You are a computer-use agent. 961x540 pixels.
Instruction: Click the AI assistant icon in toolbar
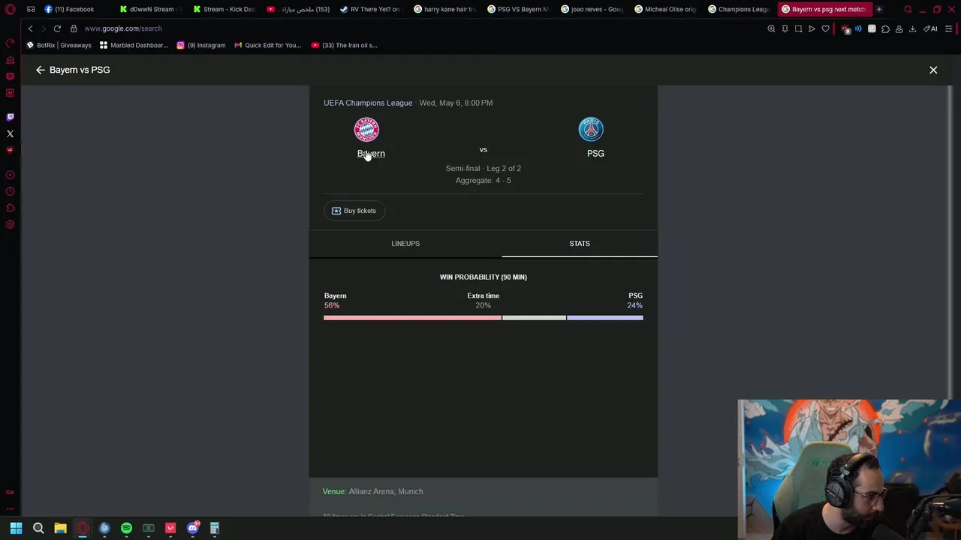click(931, 28)
